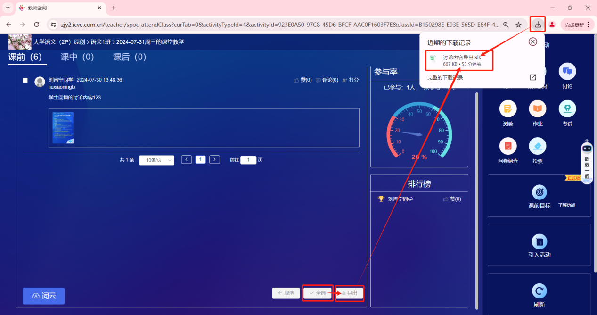Check the box beside 刘肖宁同学's post

pyautogui.click(x=25, y=80)
